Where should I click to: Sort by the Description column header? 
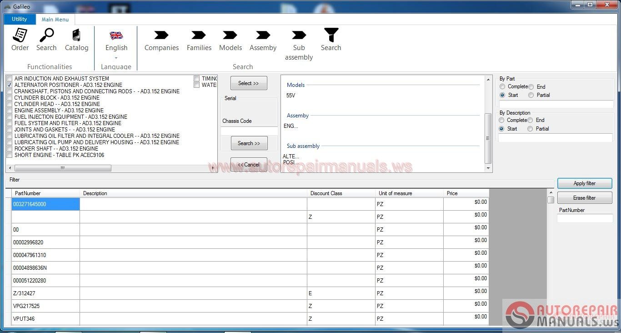(x=193, y=193)
